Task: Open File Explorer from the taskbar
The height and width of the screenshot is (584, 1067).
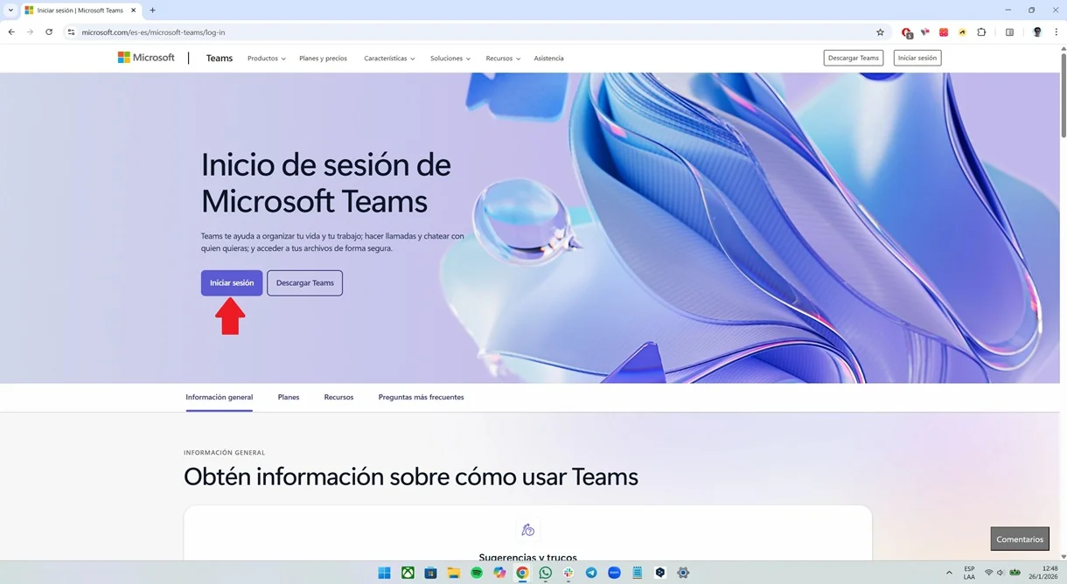Action: pos(453,573)
